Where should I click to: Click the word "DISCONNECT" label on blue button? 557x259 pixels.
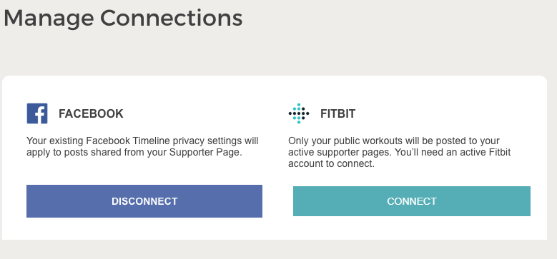coord(144,201)
